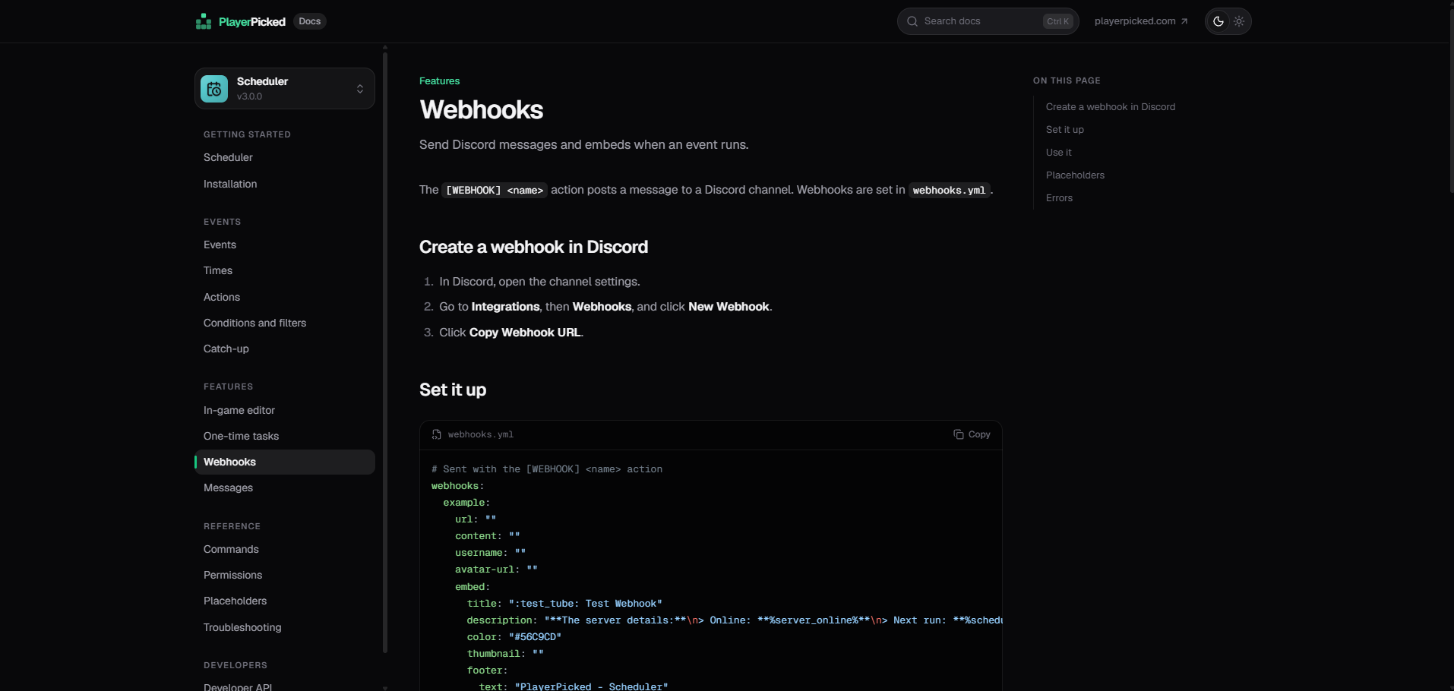Switch to dark mode moon icon
Viewport: 1454px width, 691px height.
[x=1219, y=21]
